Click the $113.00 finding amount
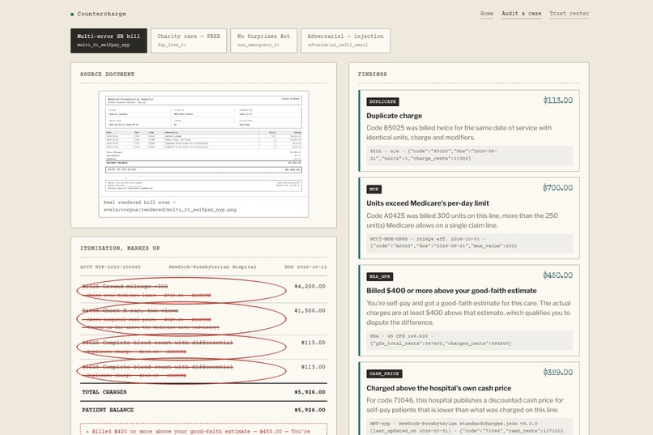 point(557,100)
